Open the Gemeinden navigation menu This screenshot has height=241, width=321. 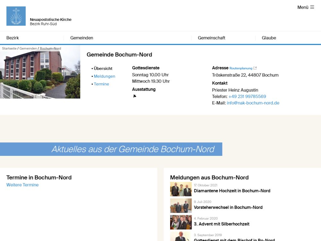pos(82,38)
